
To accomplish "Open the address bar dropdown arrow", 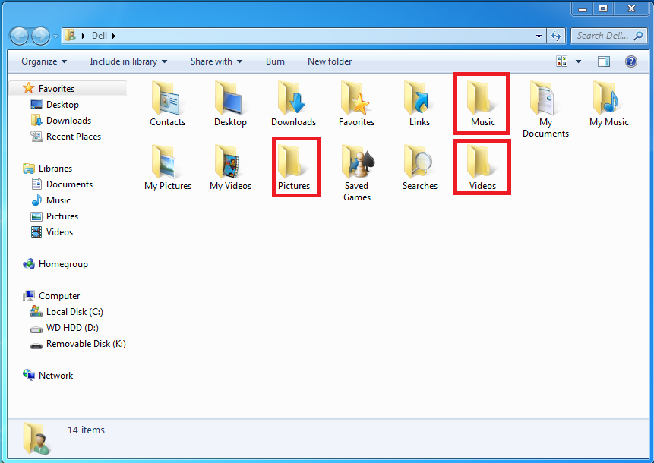I will pyautogui.click(x=539, y=35).
